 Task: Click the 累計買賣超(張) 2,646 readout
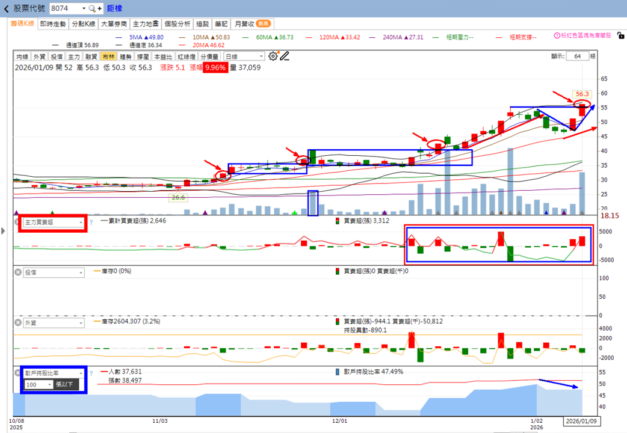click(x=137, y=221)
